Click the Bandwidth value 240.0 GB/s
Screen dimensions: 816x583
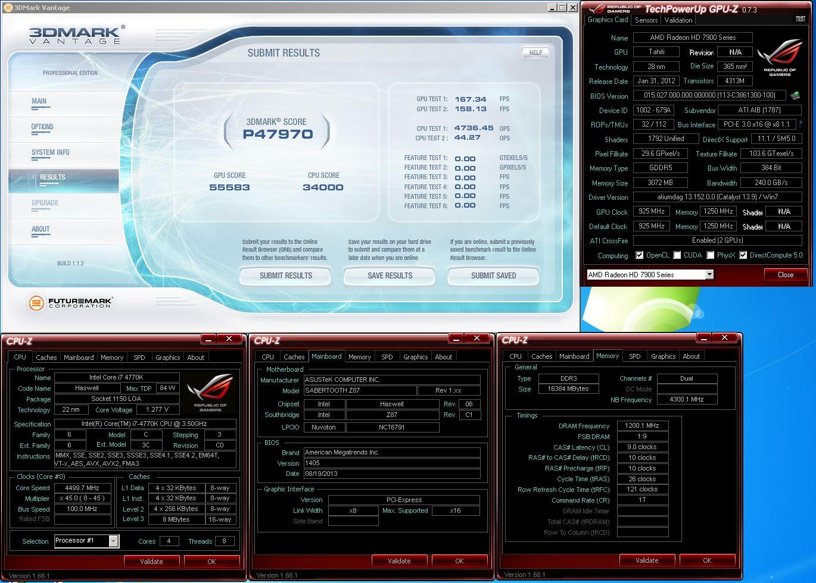coord(772,183)
